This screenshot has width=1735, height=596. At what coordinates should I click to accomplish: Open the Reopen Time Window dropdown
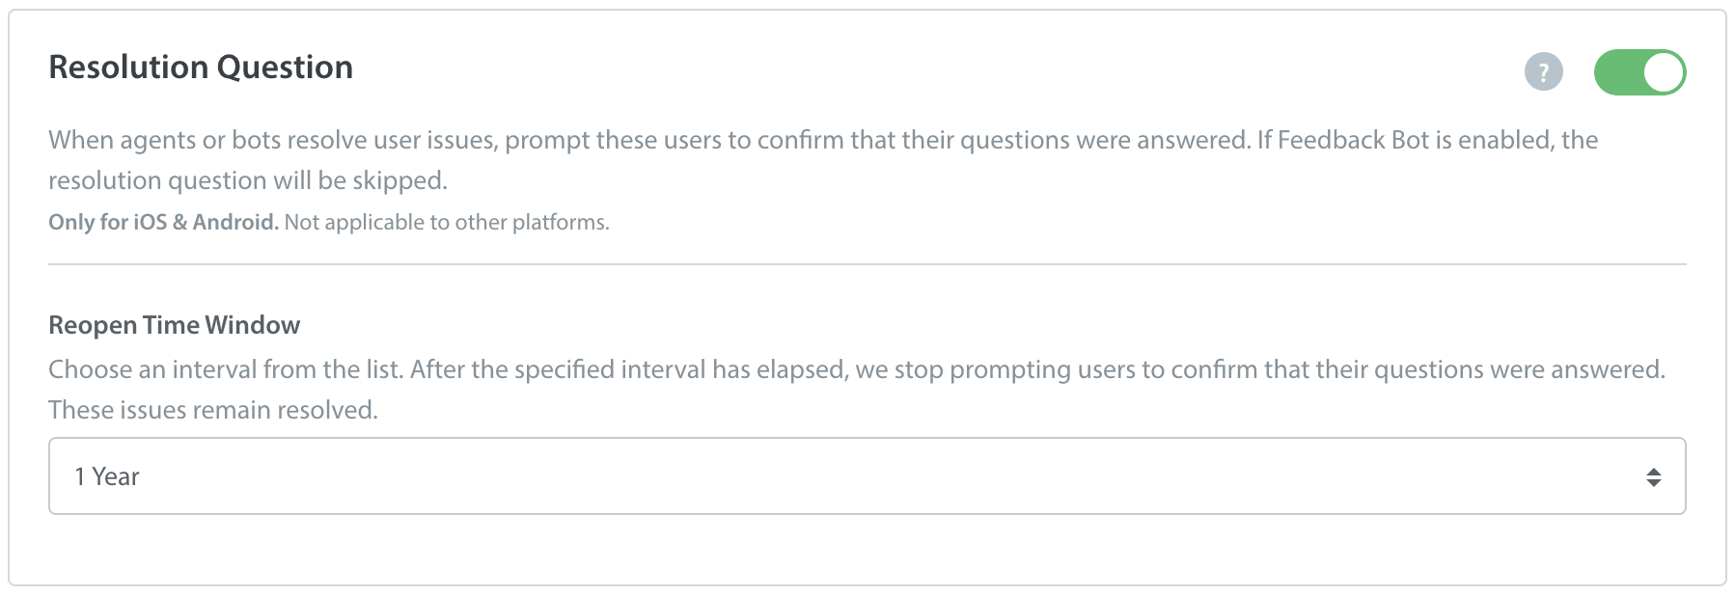point(867,476)
